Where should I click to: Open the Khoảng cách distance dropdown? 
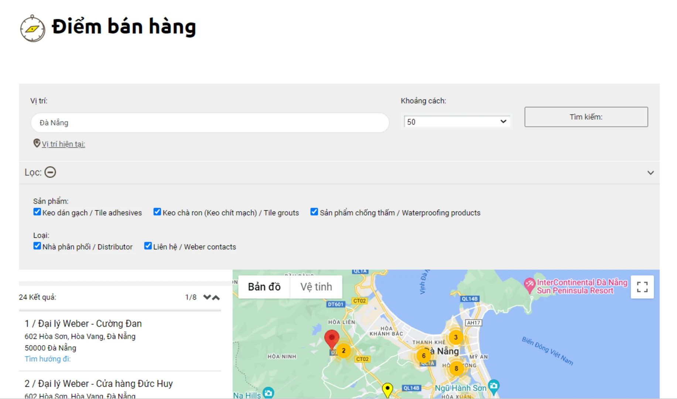457,122
